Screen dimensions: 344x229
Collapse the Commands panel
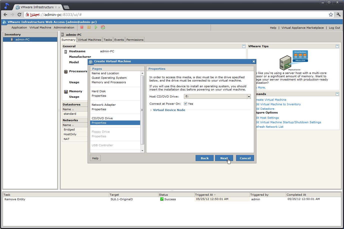[337, 94]
